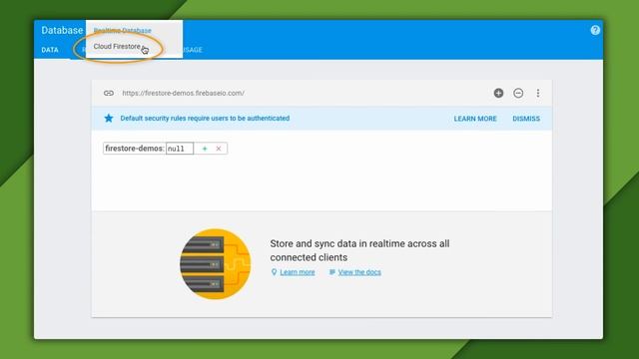Dismiss the security rules banner

point(526,119)
